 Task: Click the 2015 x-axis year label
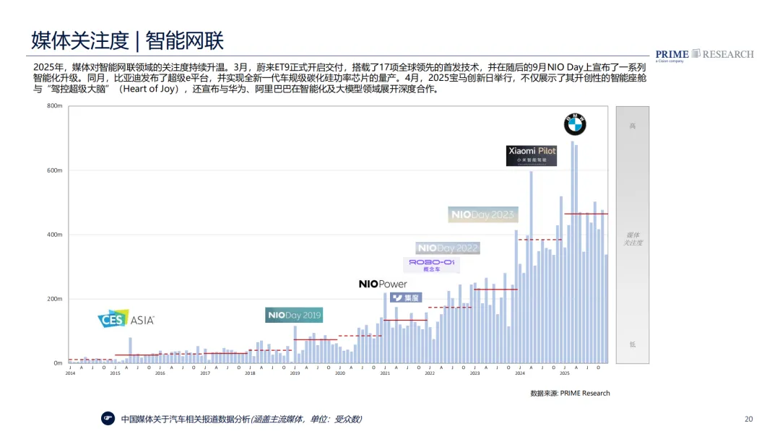click(x=115, y=373)
